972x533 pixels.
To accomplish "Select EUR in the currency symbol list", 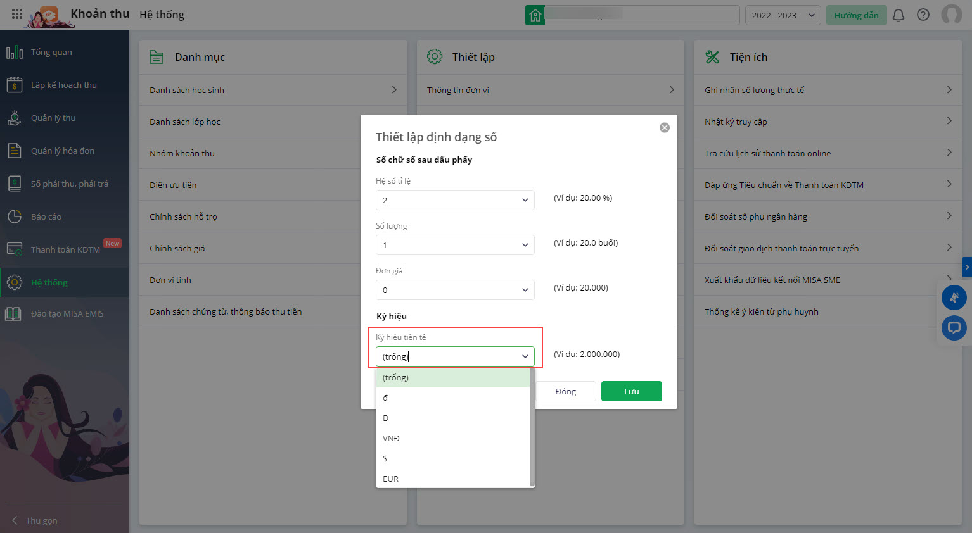I will [390, 479].
